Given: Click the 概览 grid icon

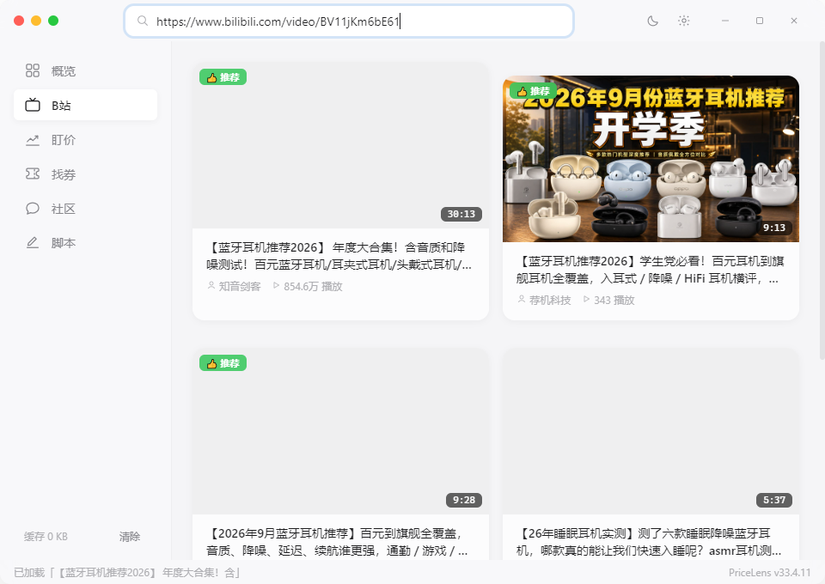Looking at the screenshot, I should coord(33,70).
